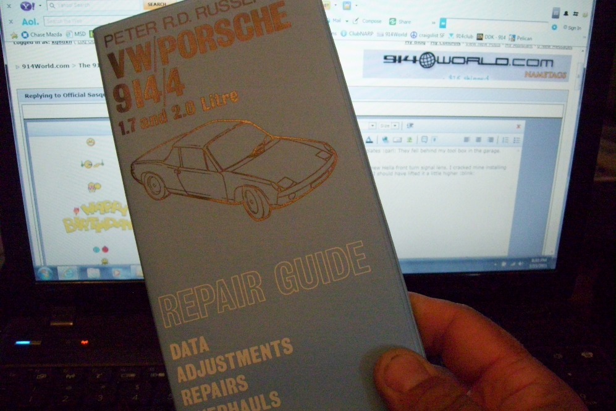Click the taskbar clock
The width and height of the screenshot is (616, 411).
tap(538, 263)
